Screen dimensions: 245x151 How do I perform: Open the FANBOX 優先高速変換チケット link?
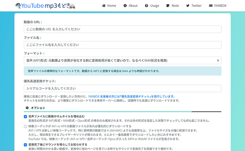pos(132,97)
